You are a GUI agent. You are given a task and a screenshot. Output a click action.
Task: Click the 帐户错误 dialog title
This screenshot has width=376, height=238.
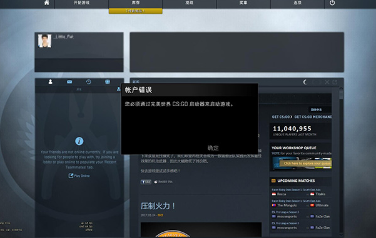click(138, 90)
